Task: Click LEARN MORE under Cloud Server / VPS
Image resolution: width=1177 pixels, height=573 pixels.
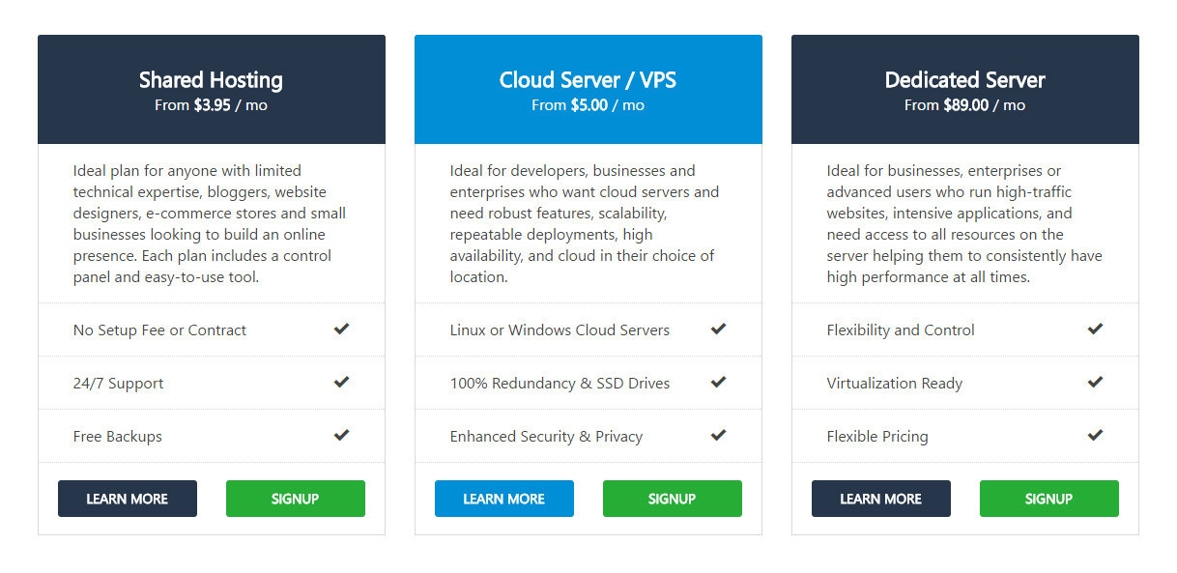Action: (x=503, y=499)
